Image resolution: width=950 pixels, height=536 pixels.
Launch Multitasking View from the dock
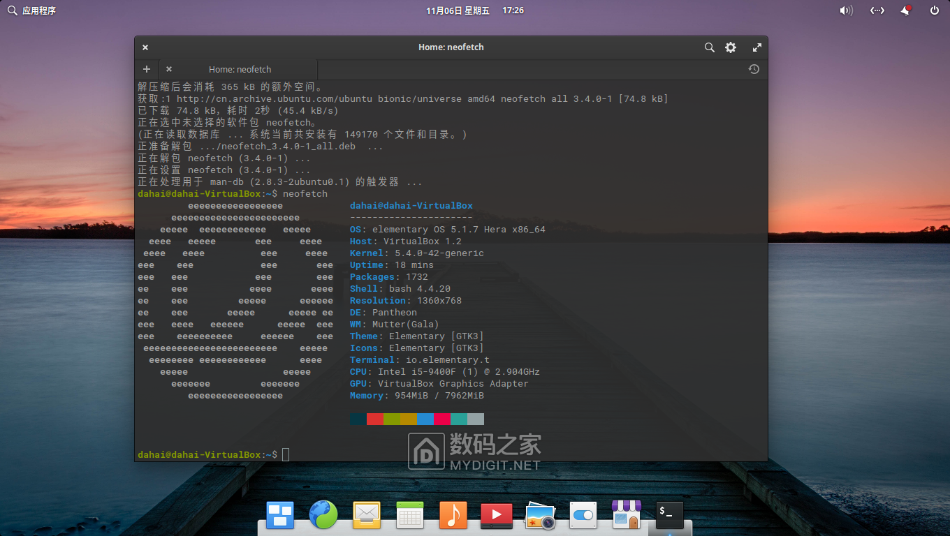[x=280, y=516]
